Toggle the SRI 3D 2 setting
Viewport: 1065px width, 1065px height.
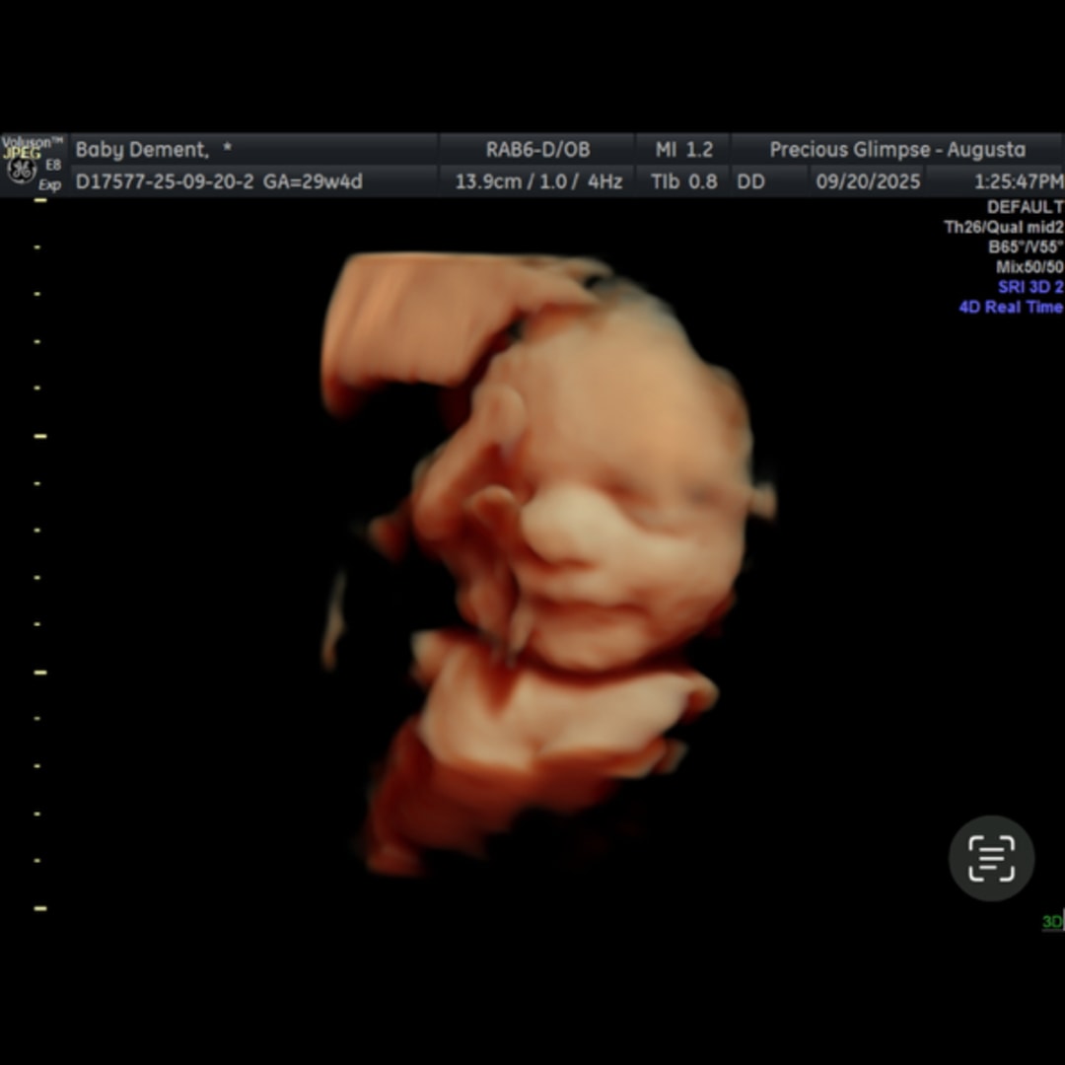(x=1030, y=287)
